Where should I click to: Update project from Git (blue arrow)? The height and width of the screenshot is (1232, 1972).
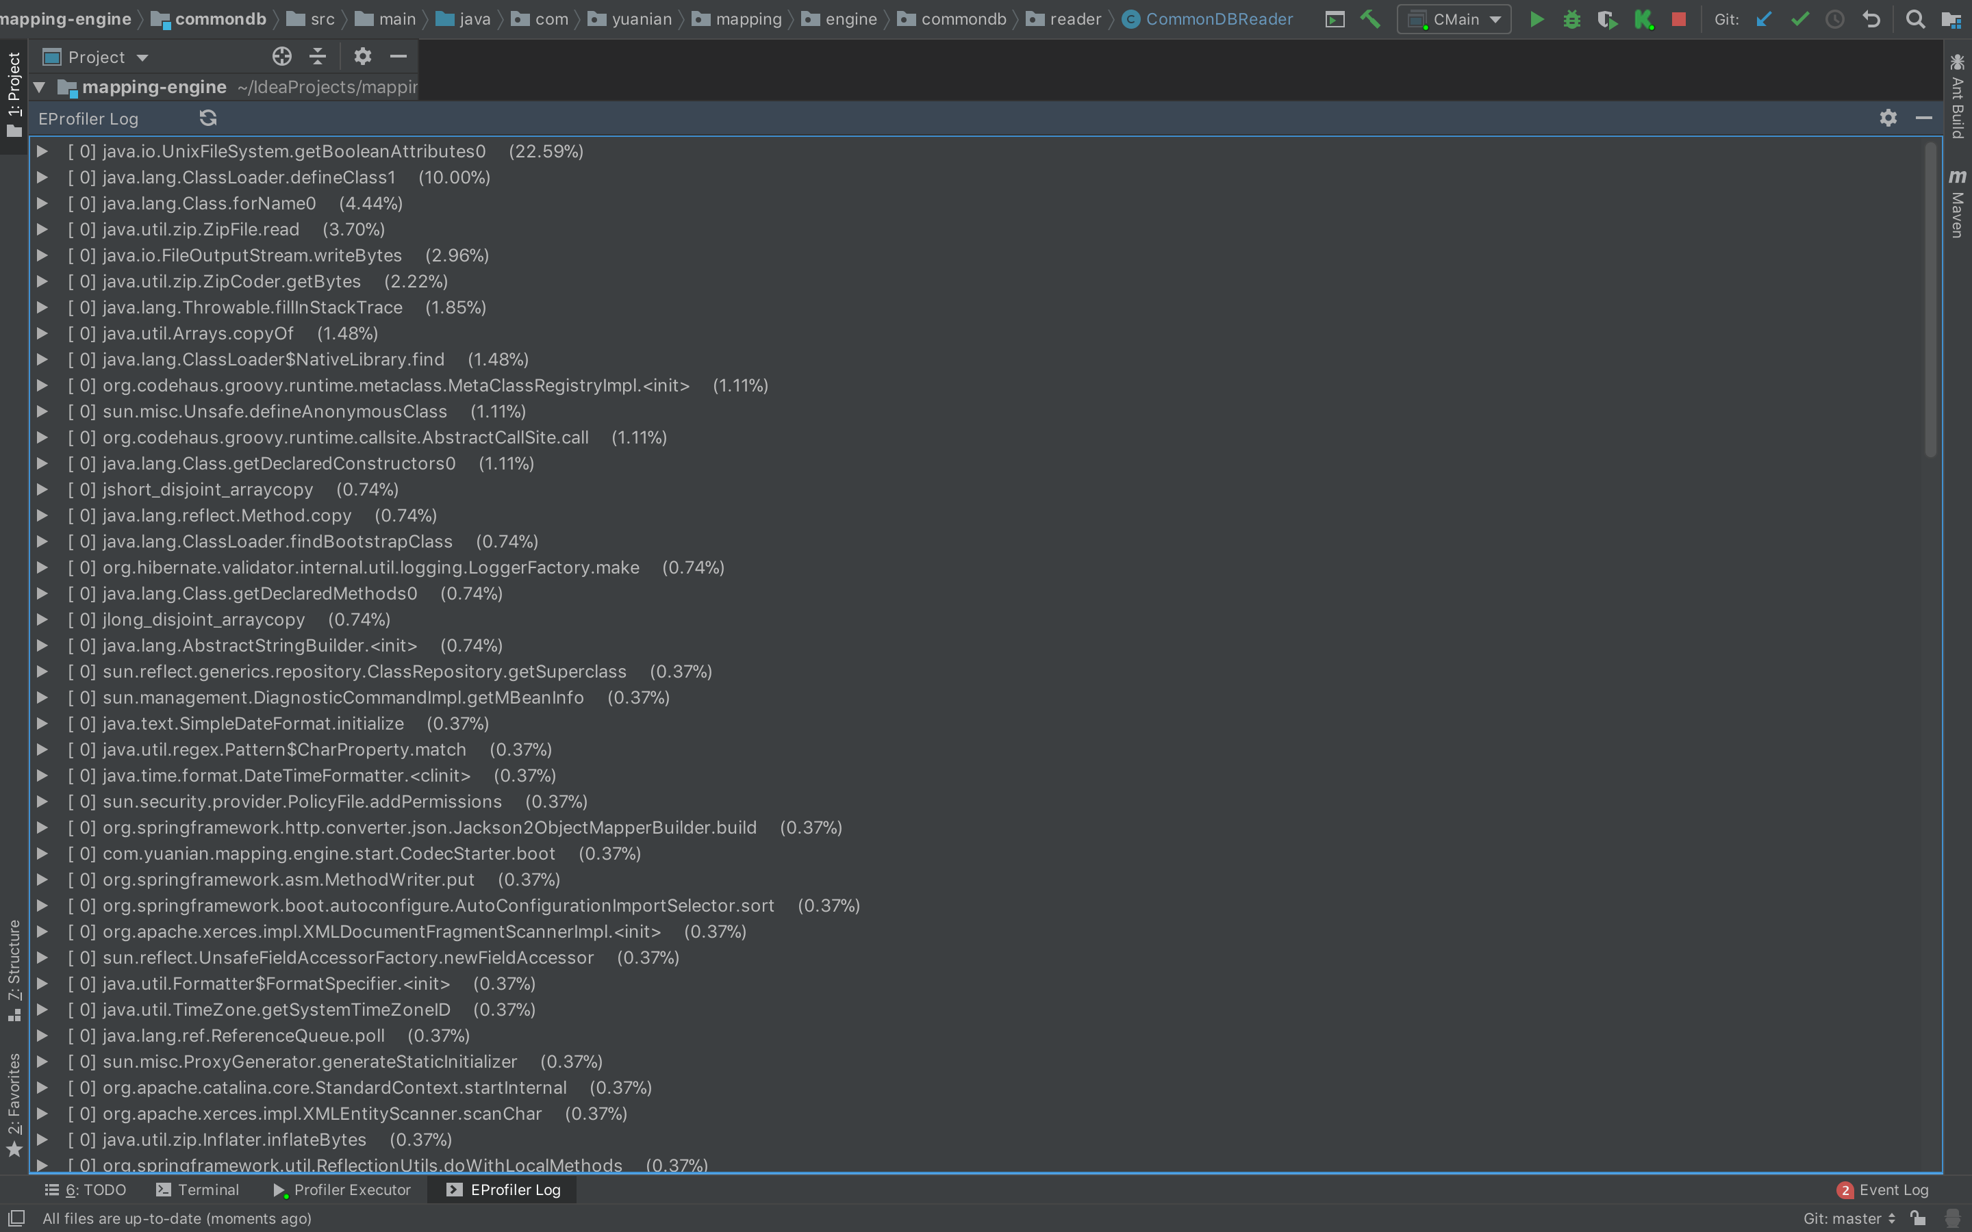click(x=1765, y=20)
